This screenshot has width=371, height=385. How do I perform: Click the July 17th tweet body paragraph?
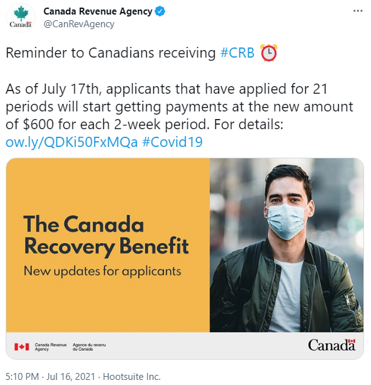point(179,106)
